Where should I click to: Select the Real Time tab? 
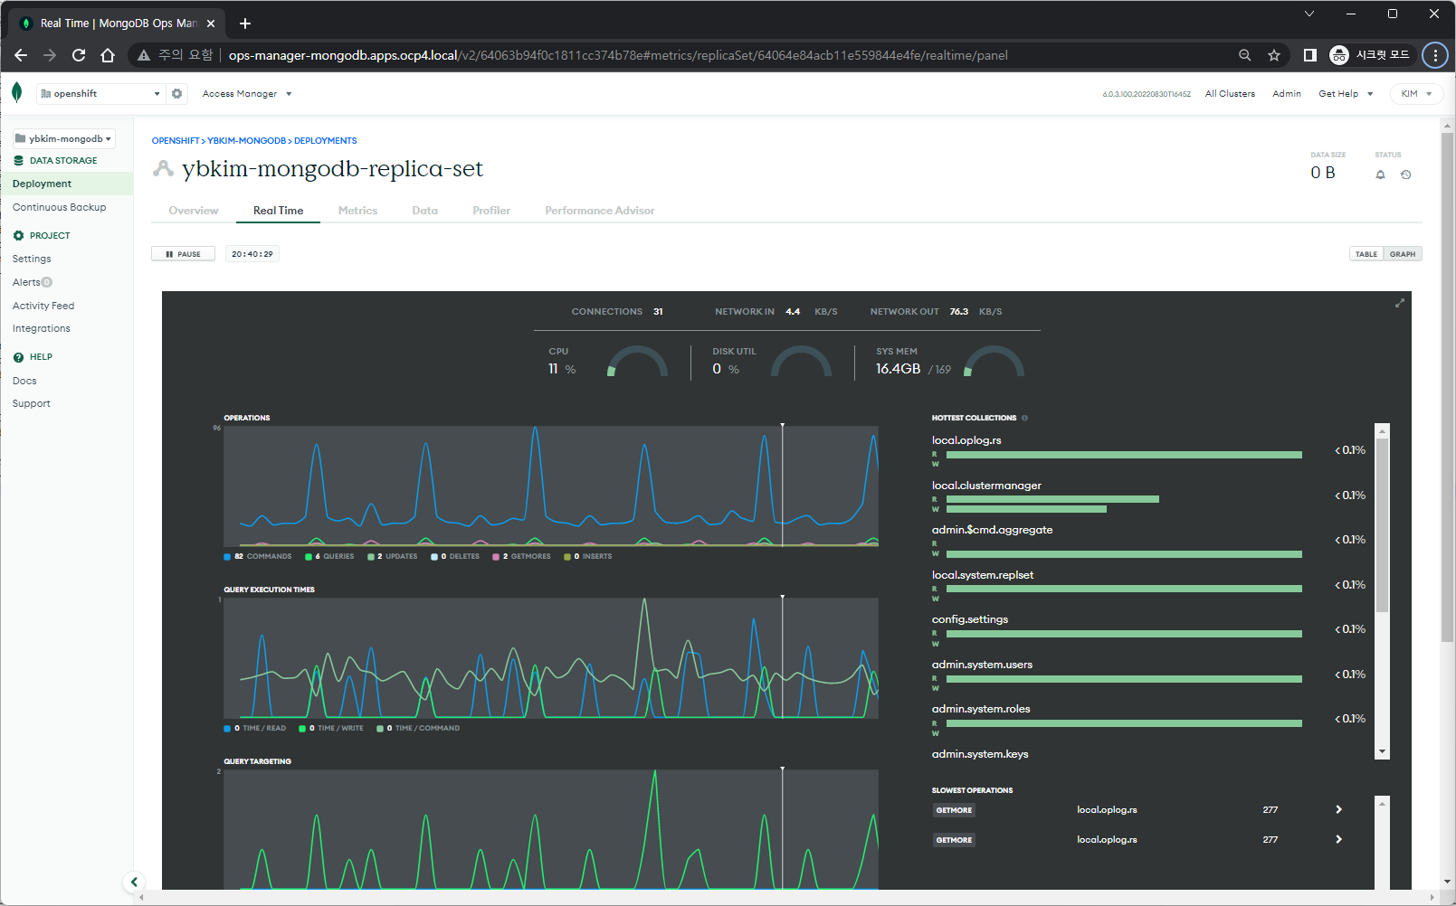tap(279, 211)
